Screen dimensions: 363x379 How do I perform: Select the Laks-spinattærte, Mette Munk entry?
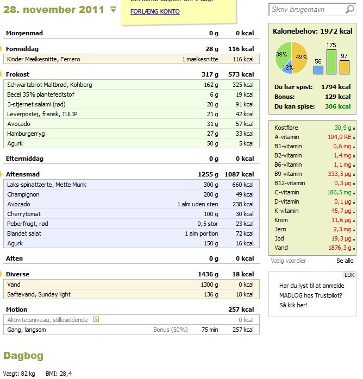(46, 185)
